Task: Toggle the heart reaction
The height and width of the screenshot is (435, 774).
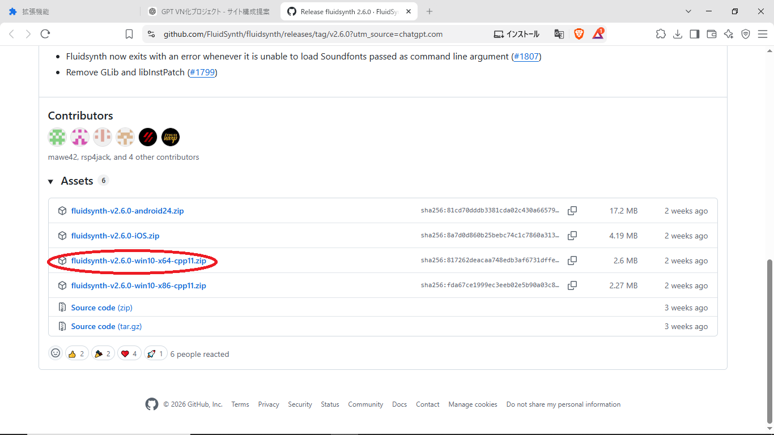Action: point(129,353)
